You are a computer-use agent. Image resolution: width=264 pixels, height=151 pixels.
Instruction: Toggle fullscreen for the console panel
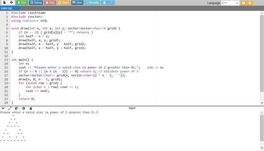10,108
